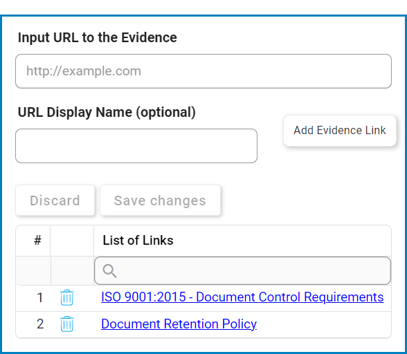Click the Input URL to the Evidence label
Viewport: 407px width, 354px height.
tap(98, 37)
